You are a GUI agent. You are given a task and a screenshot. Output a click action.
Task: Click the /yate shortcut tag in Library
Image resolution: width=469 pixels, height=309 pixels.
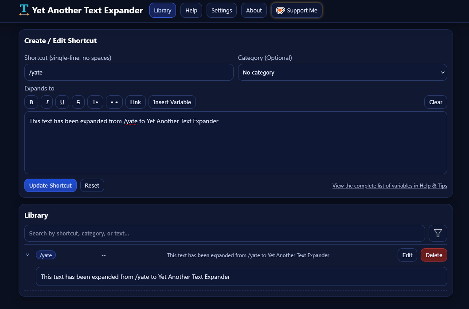click(46, 255)
